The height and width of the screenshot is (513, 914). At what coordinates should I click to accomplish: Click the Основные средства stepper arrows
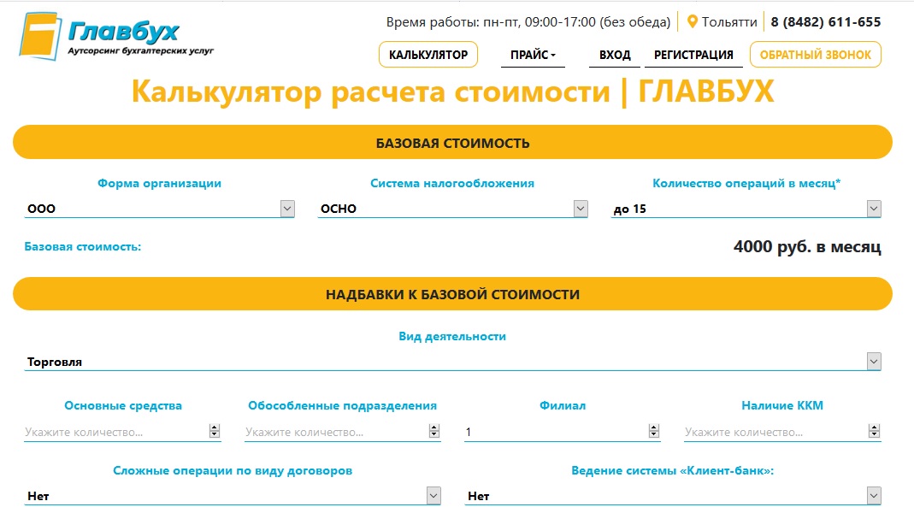[215, 432]
